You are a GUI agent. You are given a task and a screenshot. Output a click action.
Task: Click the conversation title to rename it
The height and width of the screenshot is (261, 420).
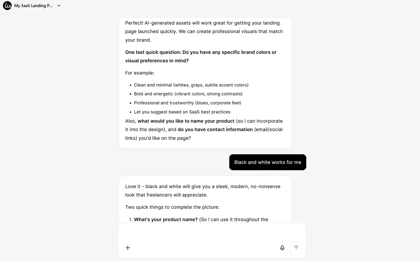click(33, 6)
